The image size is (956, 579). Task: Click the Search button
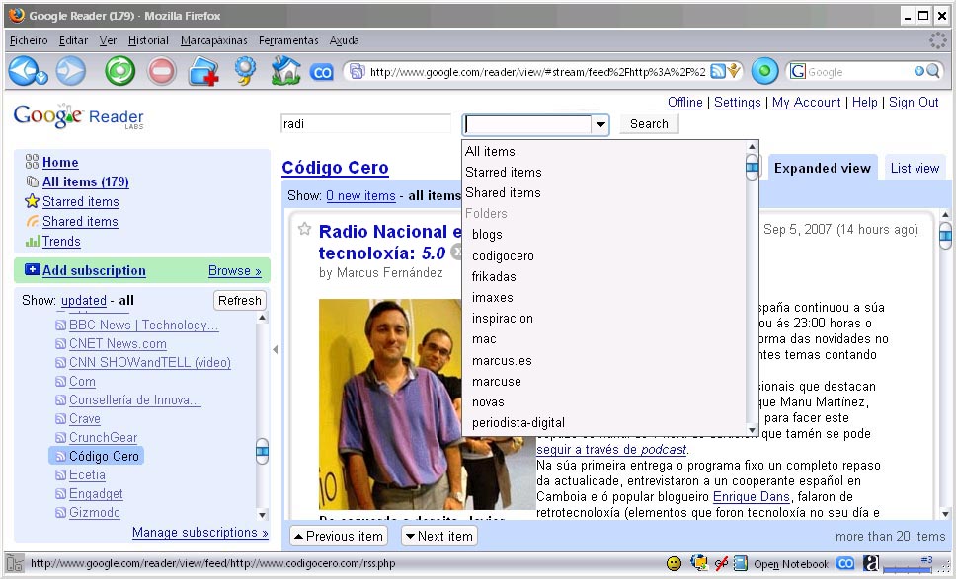click(x=649, y=124)
